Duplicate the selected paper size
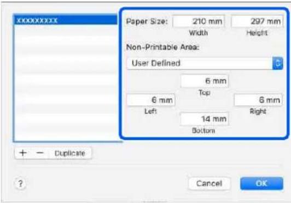This screenshot has height=203, width=291. [x=70, y=153]
